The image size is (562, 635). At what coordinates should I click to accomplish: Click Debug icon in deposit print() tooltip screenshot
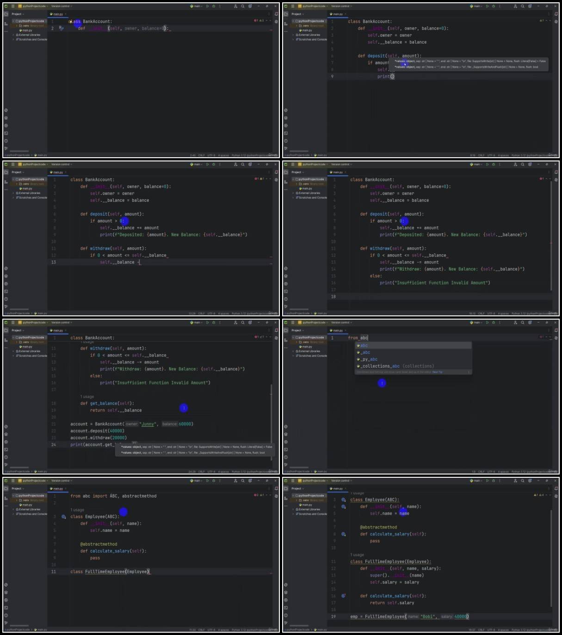tap(494, 6)
